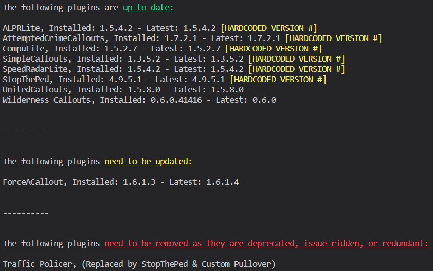Click the Wilderness Callouts entry name

pyautogui.click(x=46, y=100)
